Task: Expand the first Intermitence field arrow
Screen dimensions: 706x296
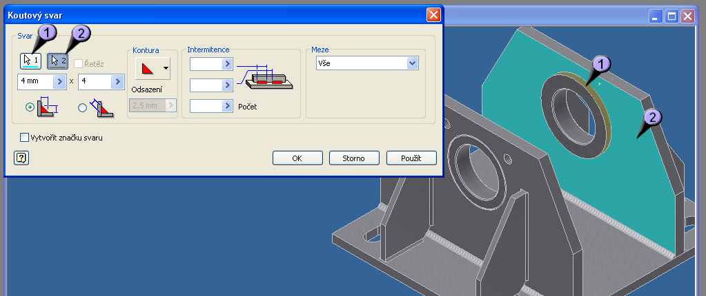Action: [227, 64]
